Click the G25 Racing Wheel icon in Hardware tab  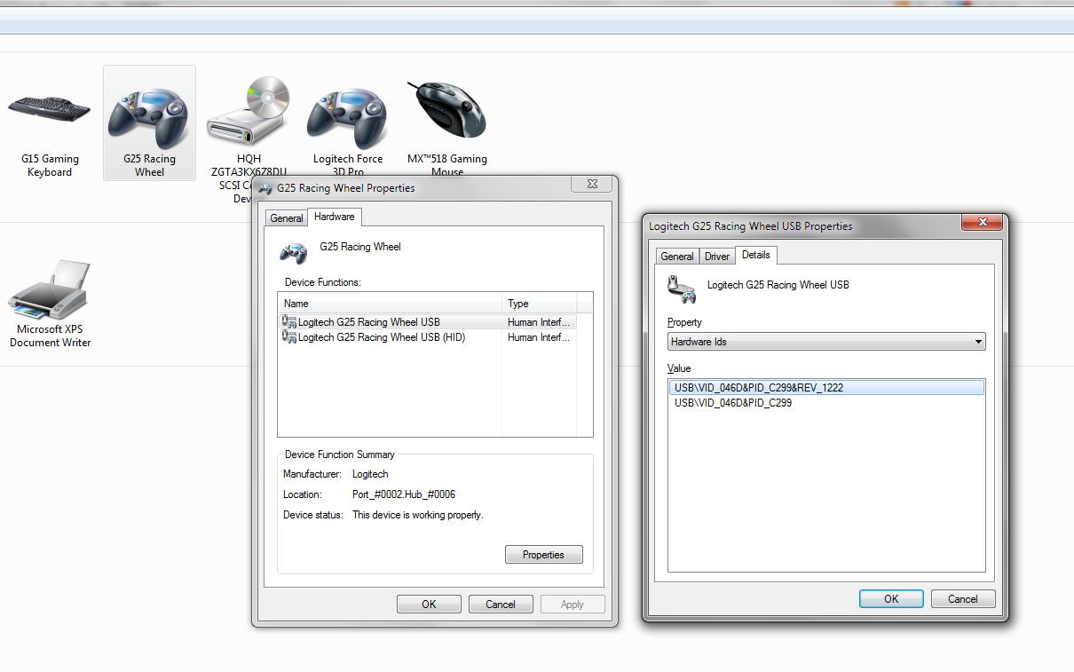pos(294,253)
